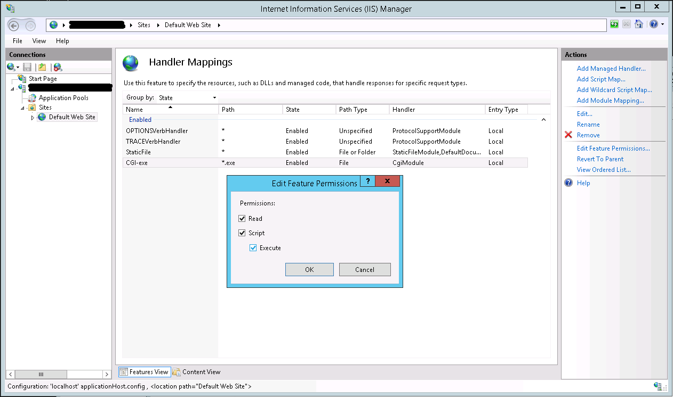Click the Create New Connection globe icon

click(x=11, y=67)
